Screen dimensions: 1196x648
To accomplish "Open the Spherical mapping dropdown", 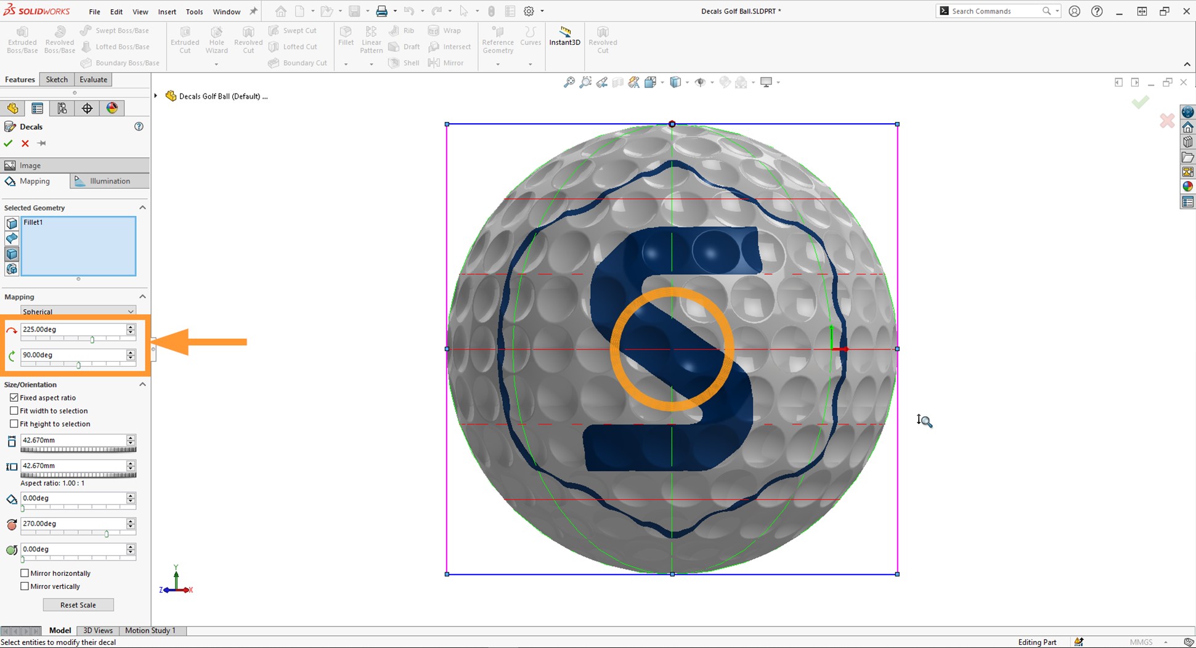I will 78,311.
